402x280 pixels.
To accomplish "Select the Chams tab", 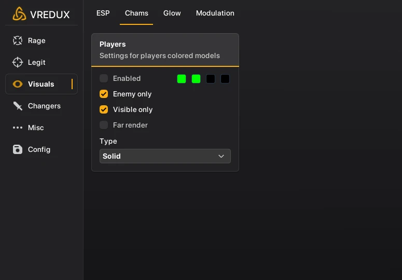I will (x=136, y=13).
